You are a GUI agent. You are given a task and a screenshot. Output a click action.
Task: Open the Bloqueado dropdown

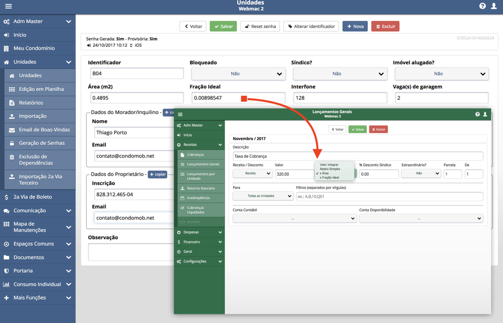point(238,74)
